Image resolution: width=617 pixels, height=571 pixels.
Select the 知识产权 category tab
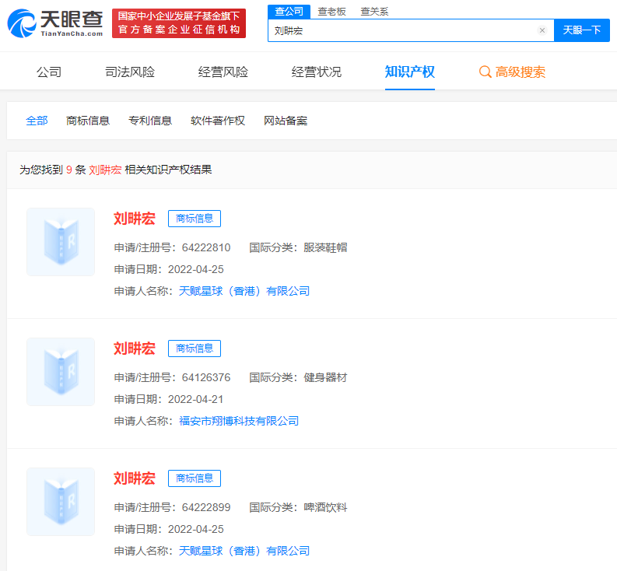[x=409, y=72]
